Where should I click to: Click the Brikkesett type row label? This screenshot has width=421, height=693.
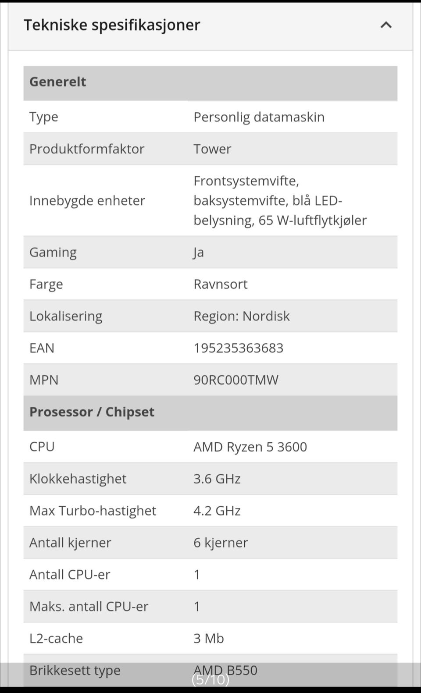pos(75,670)
